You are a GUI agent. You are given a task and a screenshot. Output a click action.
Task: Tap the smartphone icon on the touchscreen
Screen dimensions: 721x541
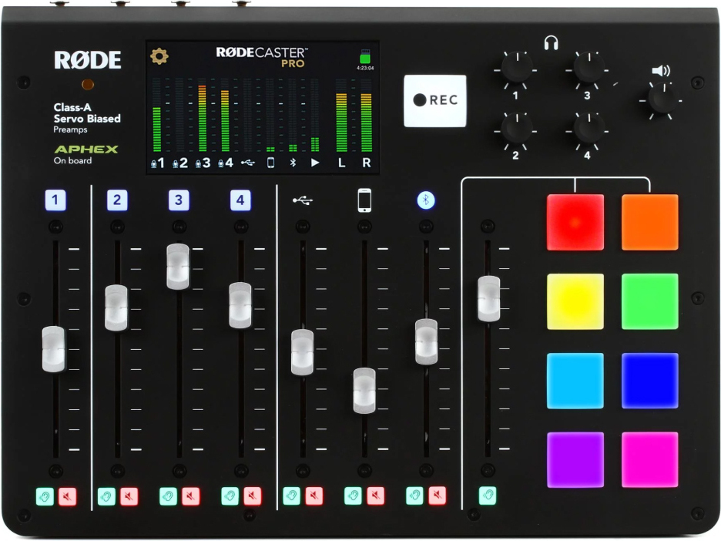[271, 160]
